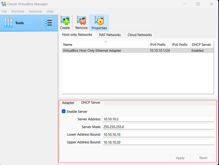Screen dimensions: 219x165
Task: Click the Properties gear toolbar icon
Action: pyautogui.click(x=99, y=23)
